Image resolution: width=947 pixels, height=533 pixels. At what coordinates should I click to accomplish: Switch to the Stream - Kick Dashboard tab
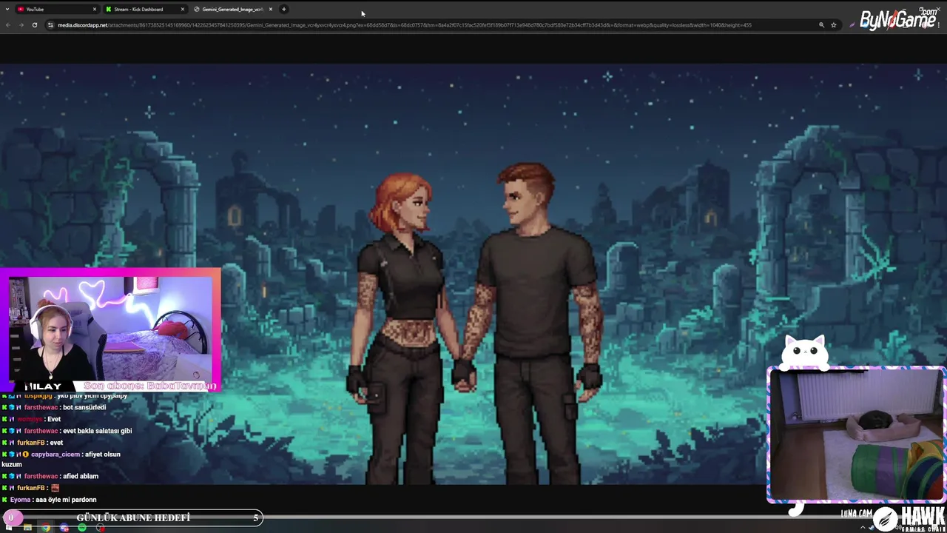(x=144, y=9)
